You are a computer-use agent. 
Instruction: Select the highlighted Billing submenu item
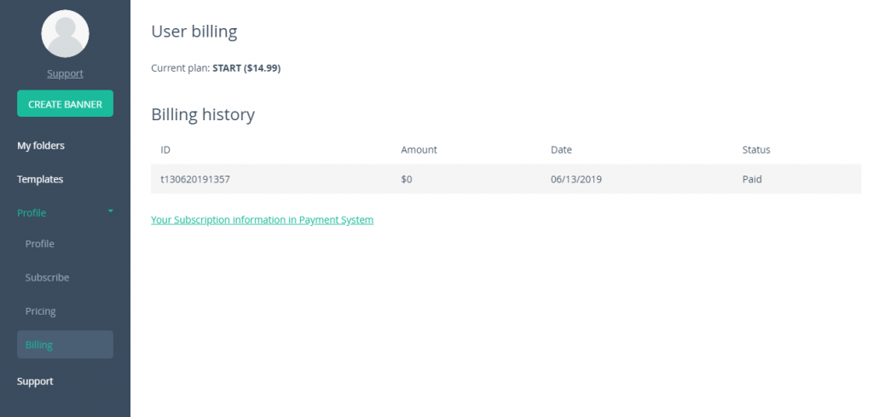65,345
